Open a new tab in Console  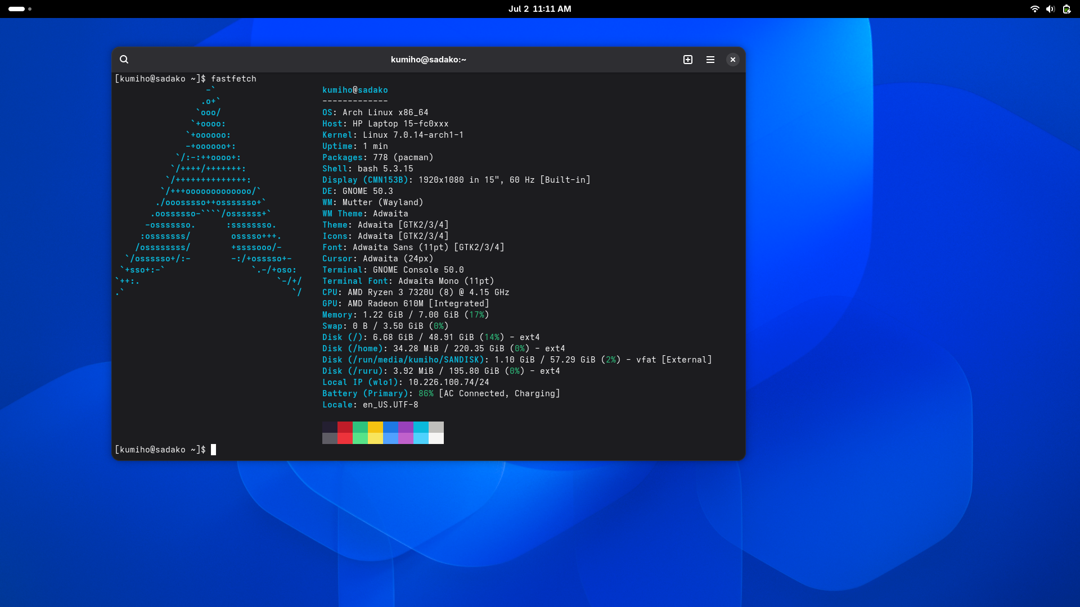click(688, 60)
